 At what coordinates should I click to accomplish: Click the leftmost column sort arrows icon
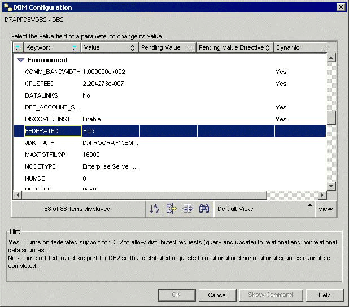(x=18, y=47)
